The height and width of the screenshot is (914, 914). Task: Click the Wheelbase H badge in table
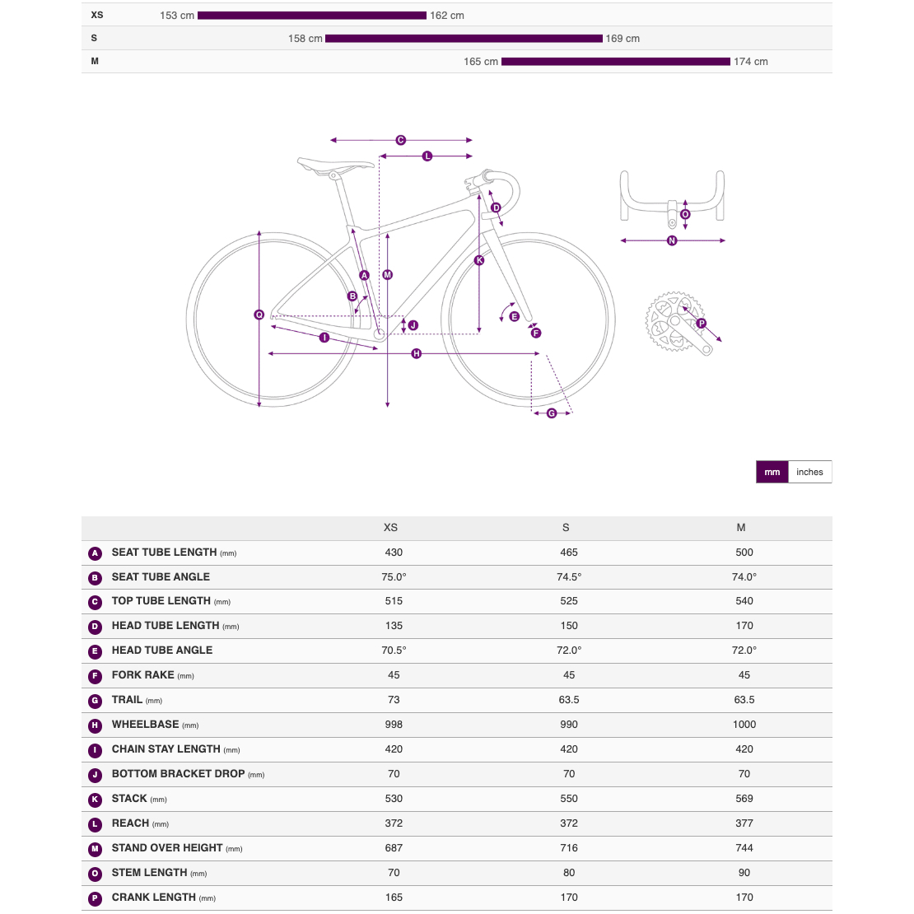(x=95, y=725)
